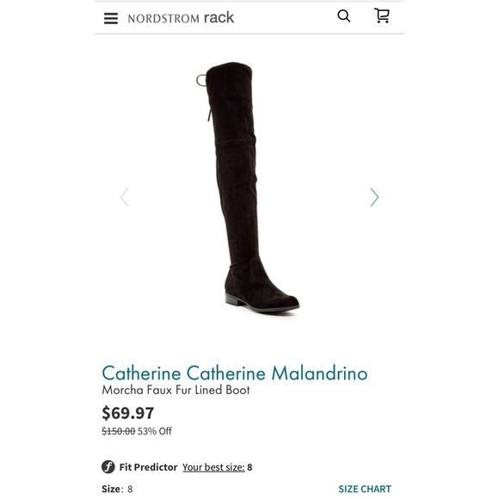The width and height of the screenshot is (499, 499).
Task: Click the NORDSTROM wordmark in the header
Action: point(163,19)
